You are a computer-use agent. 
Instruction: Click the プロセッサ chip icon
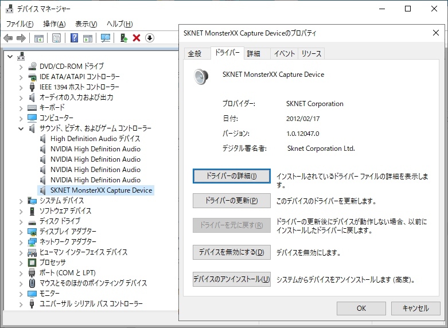(x=32, y=263)
